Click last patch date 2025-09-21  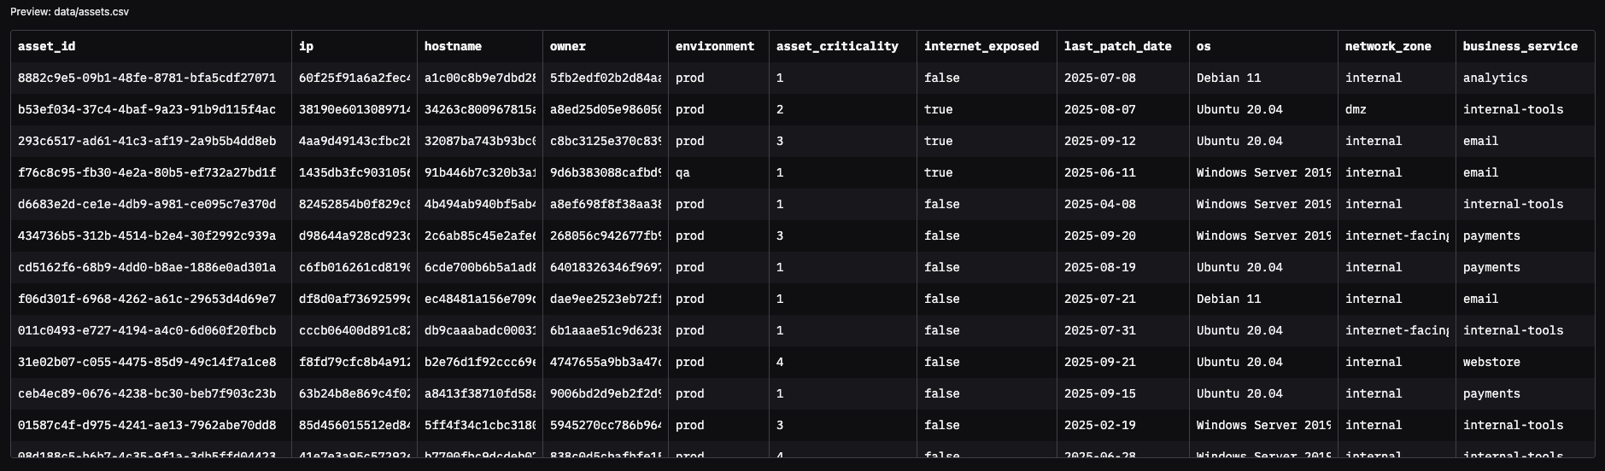pyautogui.click(x=1099, y=363)
